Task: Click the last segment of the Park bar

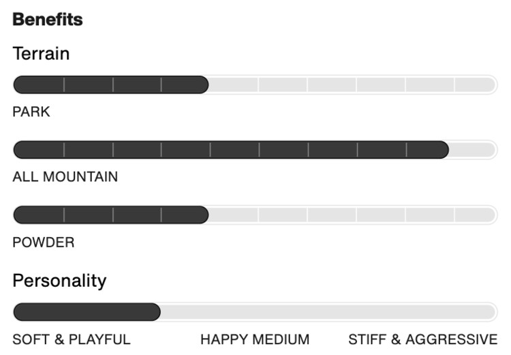Action: pyautogui.click(x=476, y=84)
